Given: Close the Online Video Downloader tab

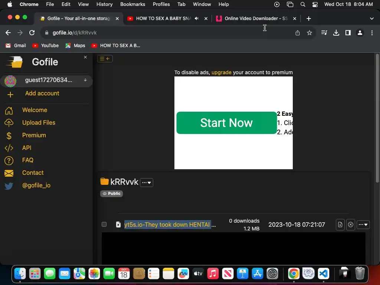Looking at the screenshot, I should pos(295,19).
